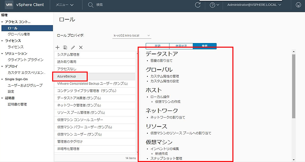305x162 pixels.
Task: Click the search magnifier icon
Action: (x=91, y=5)
